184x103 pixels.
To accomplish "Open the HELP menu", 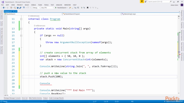I will click(x=75, y=5).
